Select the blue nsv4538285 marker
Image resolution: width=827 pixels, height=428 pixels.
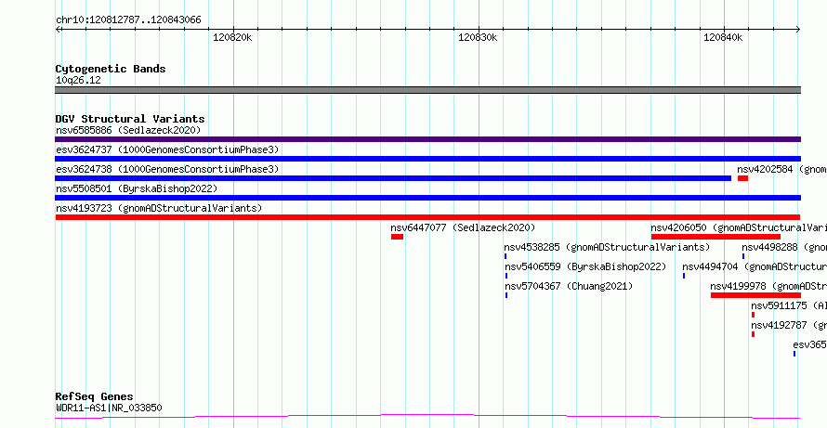pyautogui.click(x=505, y=256)
